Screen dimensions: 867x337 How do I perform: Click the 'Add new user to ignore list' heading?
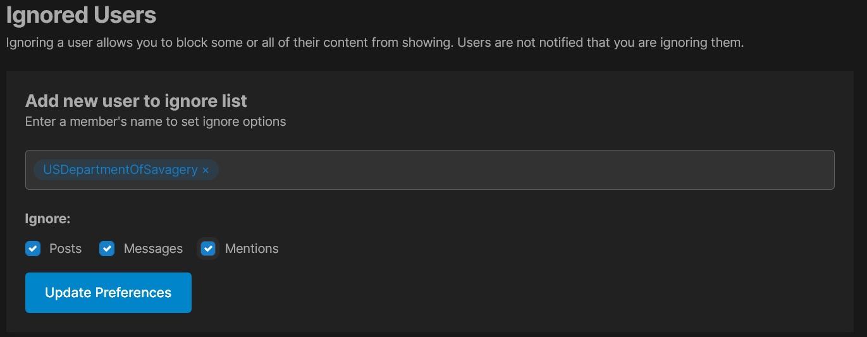(x=136, y=101)
